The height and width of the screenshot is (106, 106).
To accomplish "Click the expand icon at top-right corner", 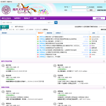I will 105,1.
